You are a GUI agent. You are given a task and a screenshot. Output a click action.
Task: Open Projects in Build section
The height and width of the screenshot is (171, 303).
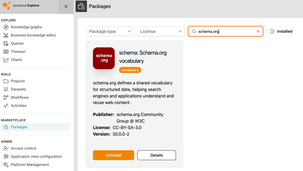36,81
